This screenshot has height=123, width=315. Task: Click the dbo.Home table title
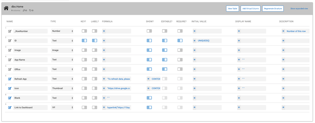(17, 7)
